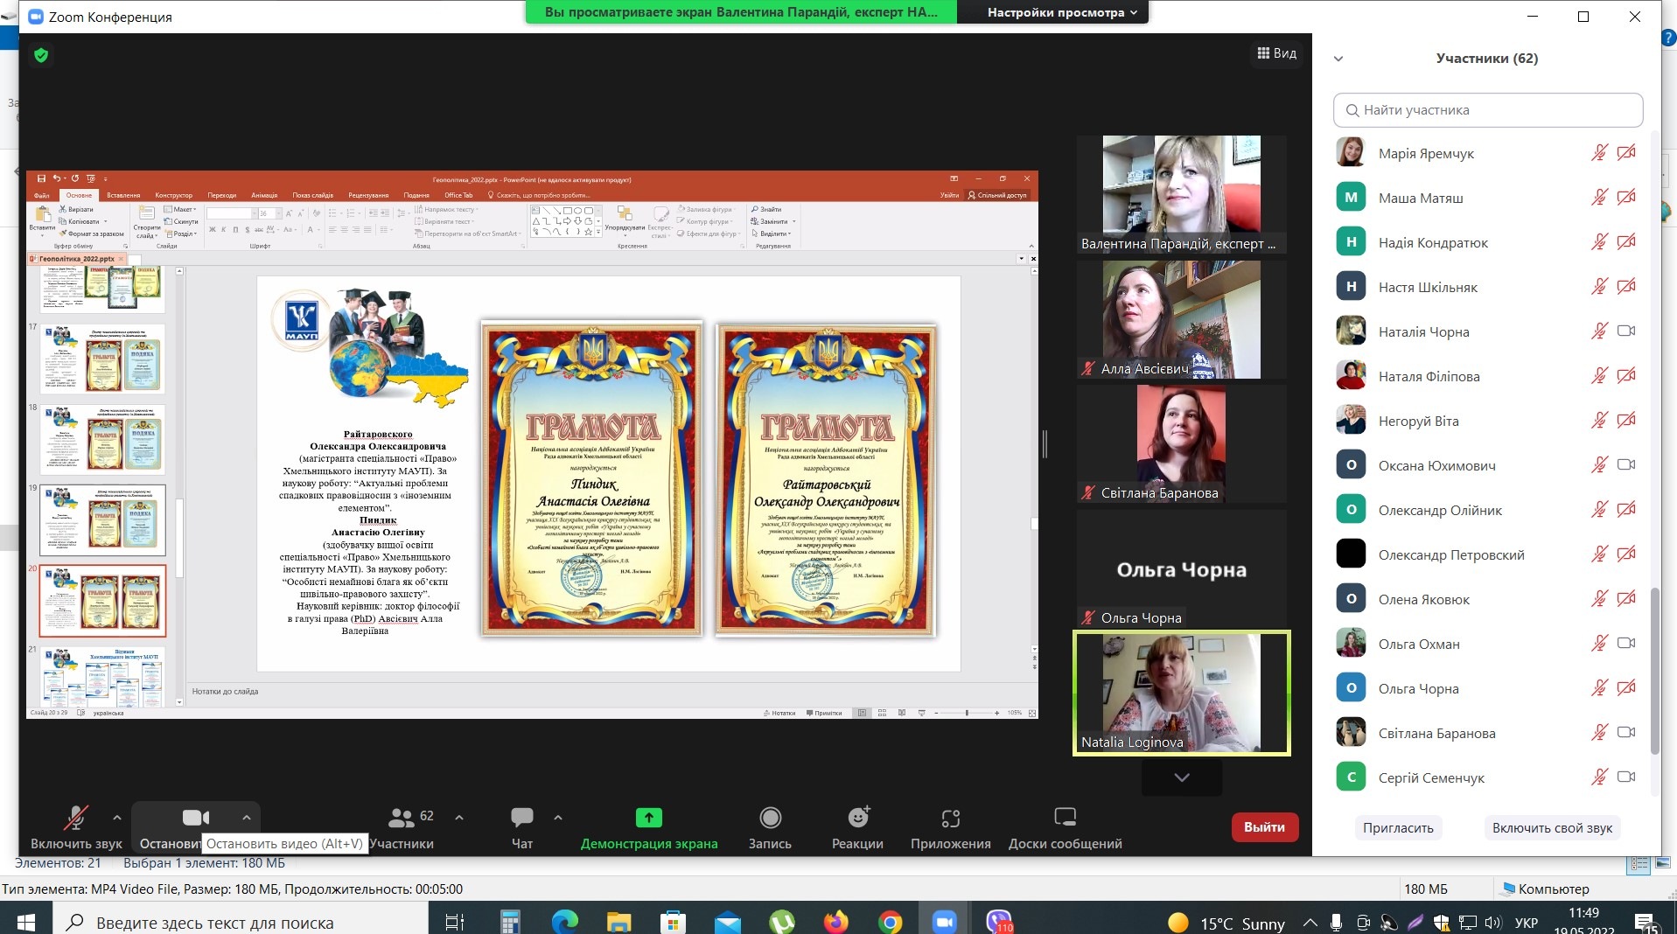Click the Найти участника search field
This screenshot has height=934, width=1677.
coord(1487,110)
